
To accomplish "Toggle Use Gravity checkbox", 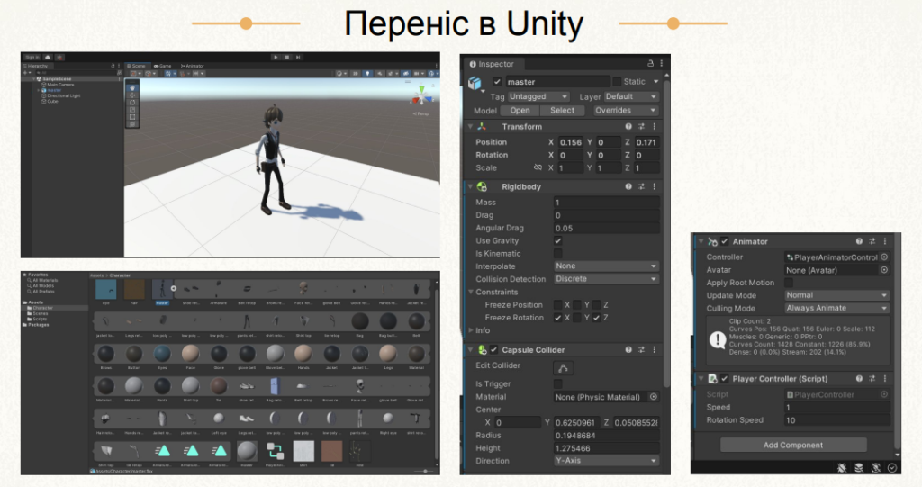I will click(558, 240).
